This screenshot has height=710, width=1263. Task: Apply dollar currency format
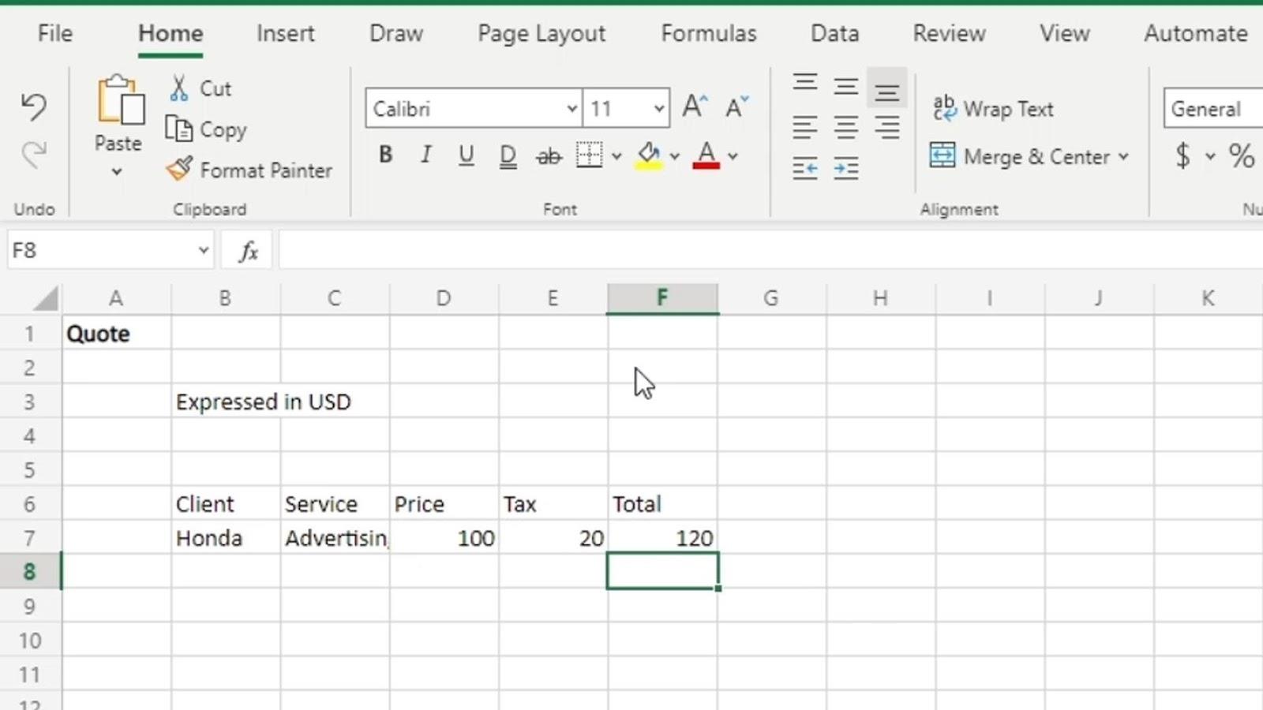pos(1182,155)
